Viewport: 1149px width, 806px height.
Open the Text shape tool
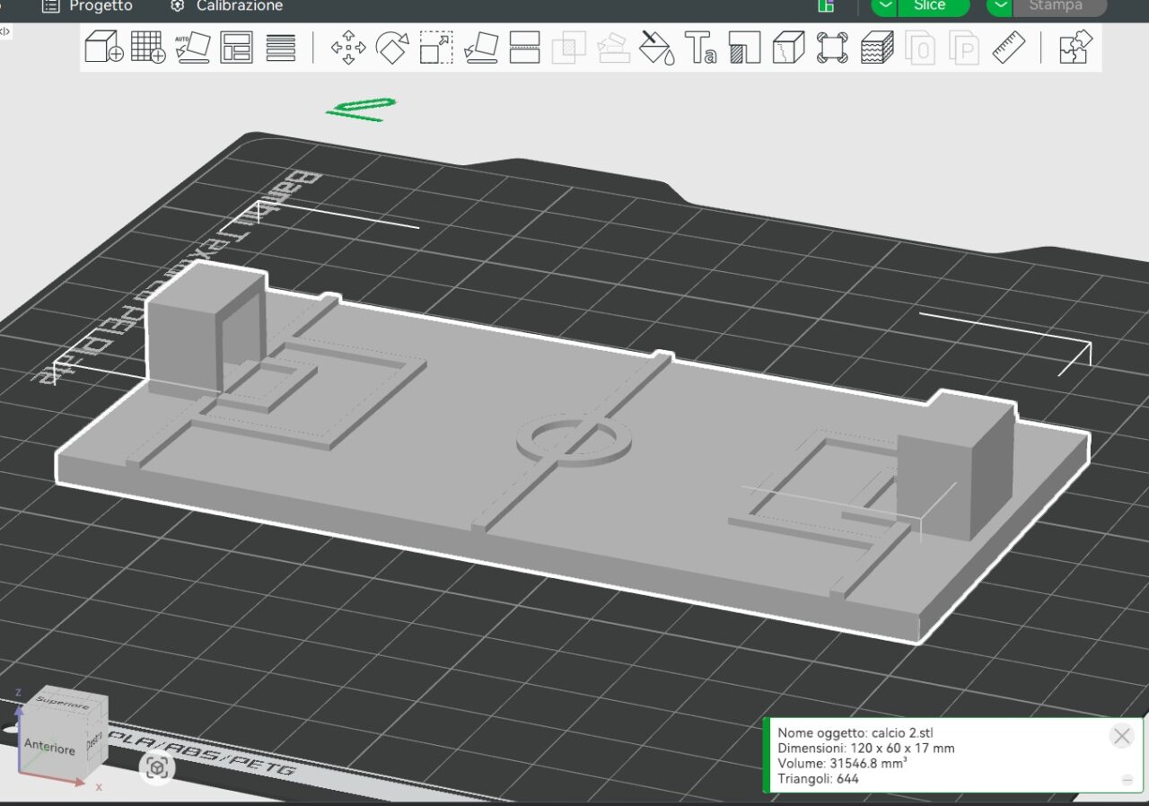point(700,47)
